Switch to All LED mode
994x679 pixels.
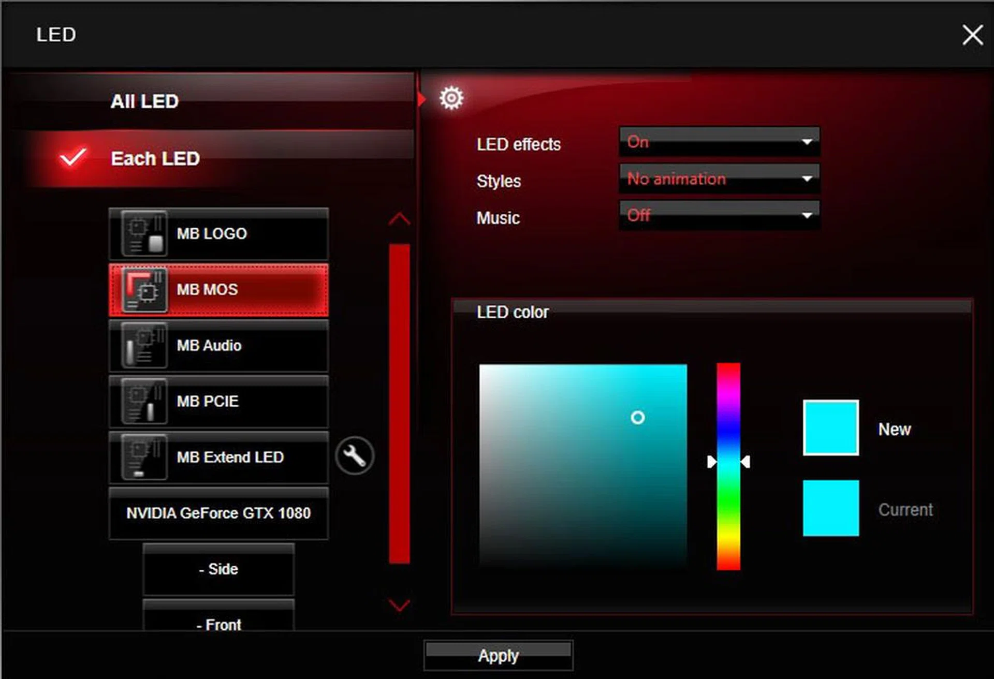coord(145,101)
